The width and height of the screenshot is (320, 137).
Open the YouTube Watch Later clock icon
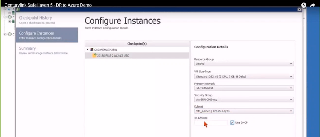pos(304,5)
